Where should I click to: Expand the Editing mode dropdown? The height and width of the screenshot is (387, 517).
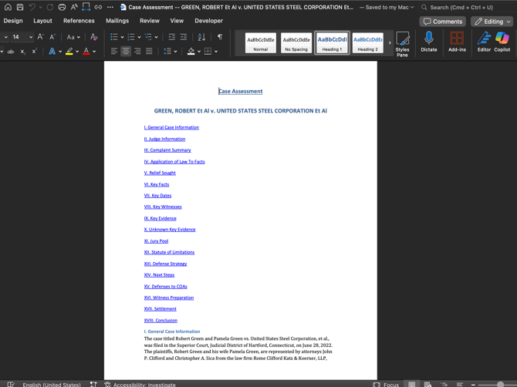tap(492, 22)
